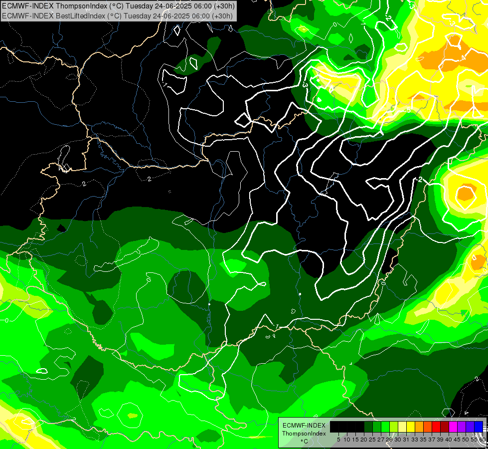The height and width of the screenshot is (449, 488).
Task: Click the °C unit label in the legend
Action: click(x=305, y=442)
